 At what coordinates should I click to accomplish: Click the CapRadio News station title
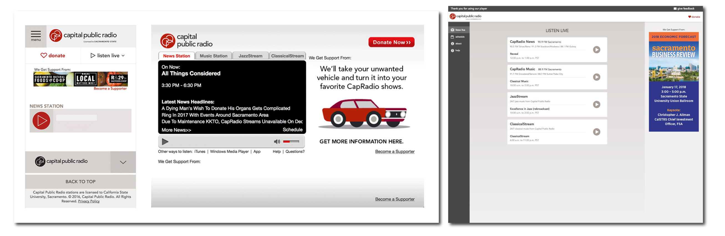(x=522, y=42)
